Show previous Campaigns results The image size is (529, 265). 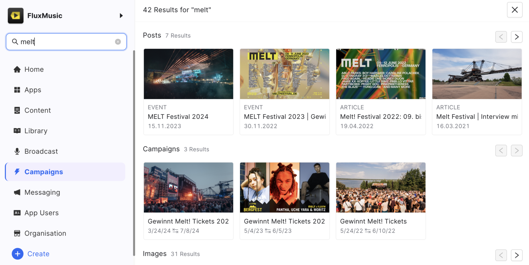[x=501, y=150]
